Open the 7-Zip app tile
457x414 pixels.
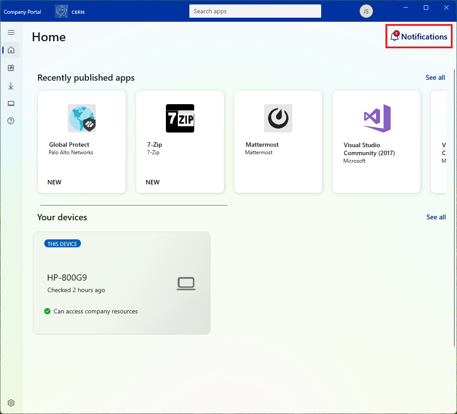coord(180,142)
